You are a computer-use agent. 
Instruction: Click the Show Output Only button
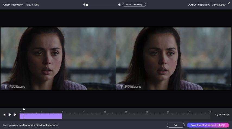134,5
